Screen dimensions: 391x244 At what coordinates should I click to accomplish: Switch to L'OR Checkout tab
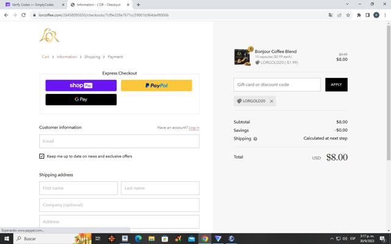[99, 4]
